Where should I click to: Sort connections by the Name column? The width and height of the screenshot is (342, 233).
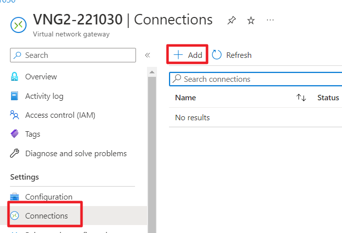coord(185,98)
